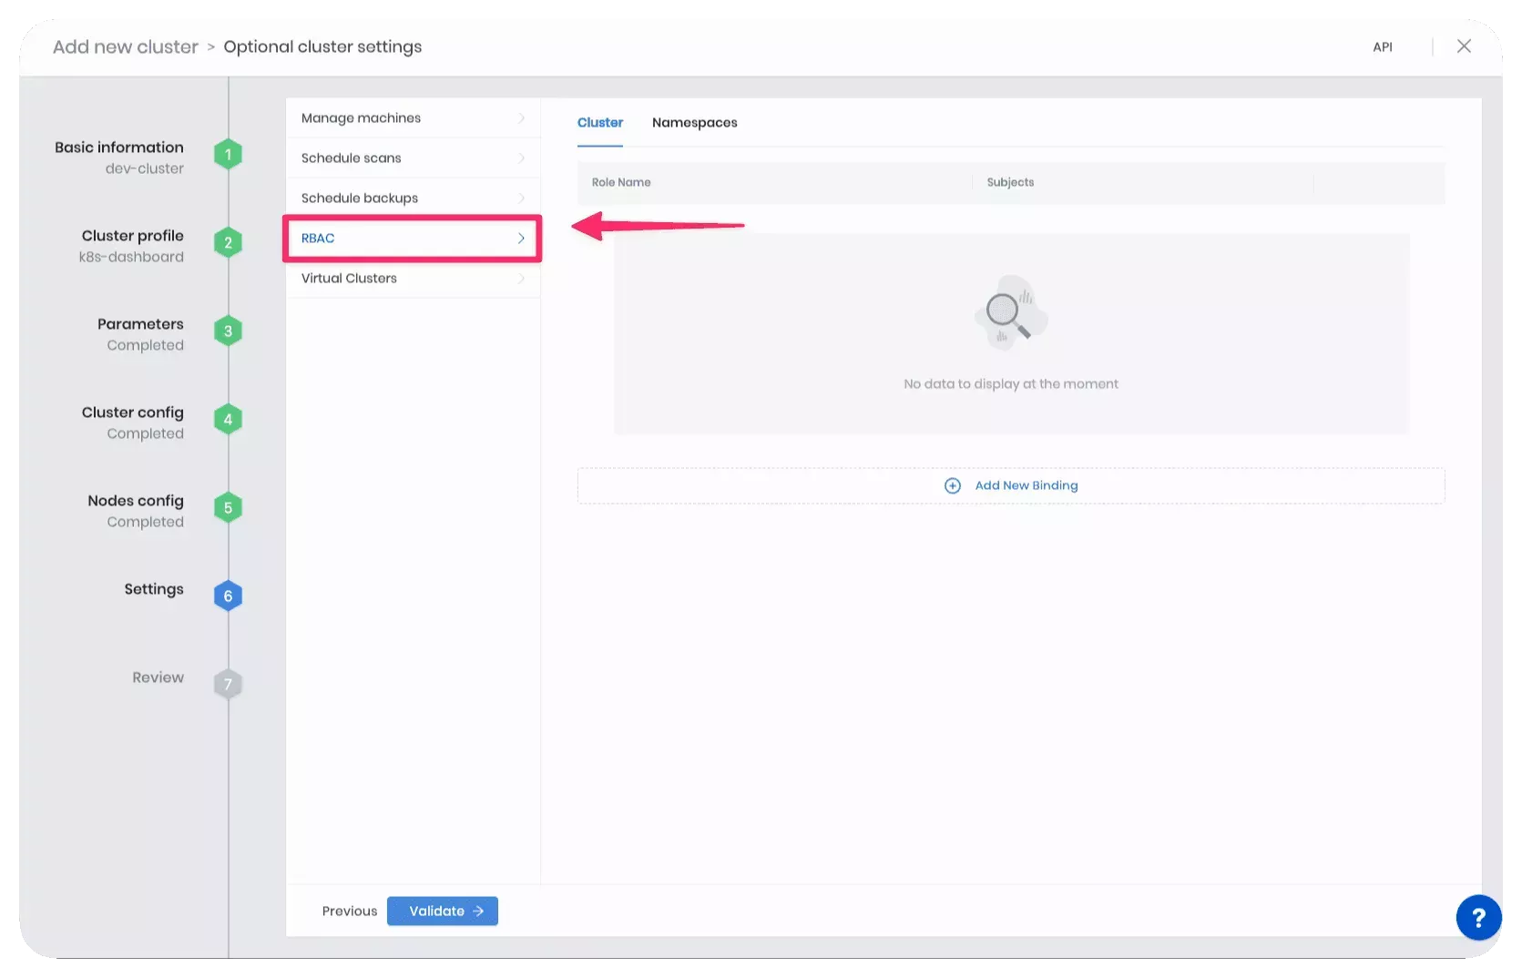Click the Role Name column header

tap(621, 182)
